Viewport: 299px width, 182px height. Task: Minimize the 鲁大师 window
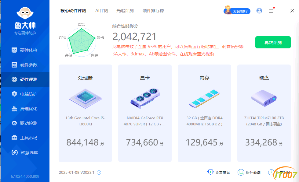(282, 11)
